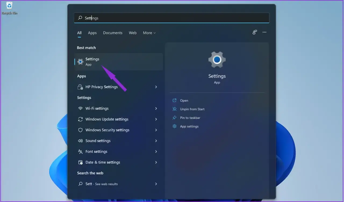Viewport: 344px width, 202px height.
Task: Select Pin to taskbar for Settings
Action: tap(190, 117)
